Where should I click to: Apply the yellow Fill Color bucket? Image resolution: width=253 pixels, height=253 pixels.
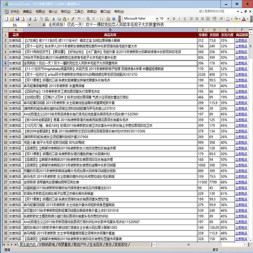[236, 19]
